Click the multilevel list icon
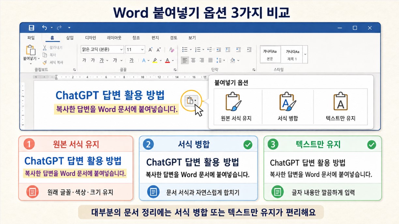This screenshot has width=399, height=224. (209, 49)
